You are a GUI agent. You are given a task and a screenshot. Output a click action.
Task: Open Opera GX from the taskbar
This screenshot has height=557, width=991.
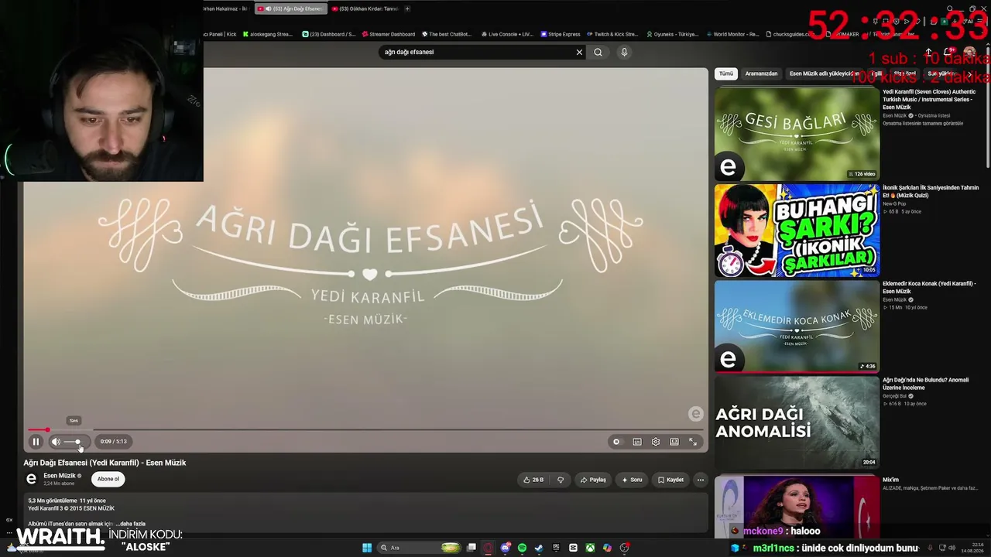(488, 548)
